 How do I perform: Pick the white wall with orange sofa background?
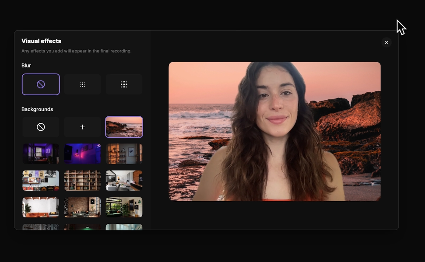tap(41, 207)
